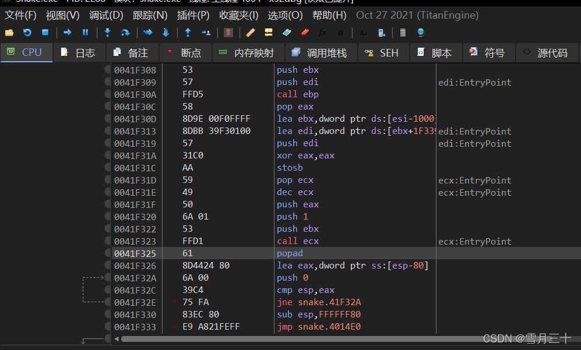
Task: Open the calculator tool
Action: 403,33
